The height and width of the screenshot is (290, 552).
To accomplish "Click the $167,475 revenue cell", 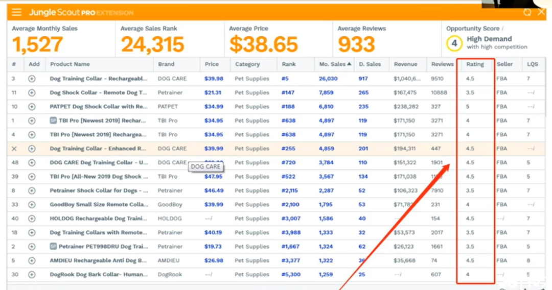I will (x=405, y=92).
